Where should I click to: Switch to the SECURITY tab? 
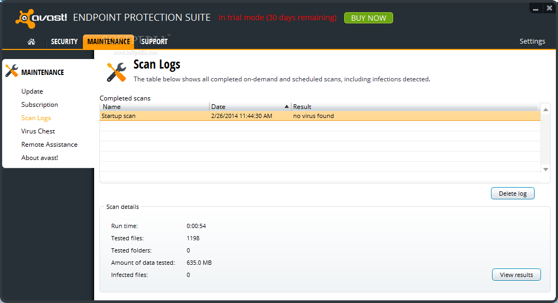[x=64, y=41]
